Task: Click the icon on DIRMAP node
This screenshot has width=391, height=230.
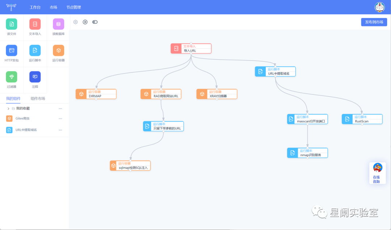Action: click(x=81, y=94)
